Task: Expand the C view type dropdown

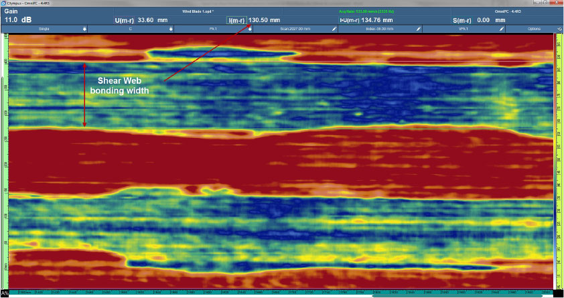Action: point(171,29)
